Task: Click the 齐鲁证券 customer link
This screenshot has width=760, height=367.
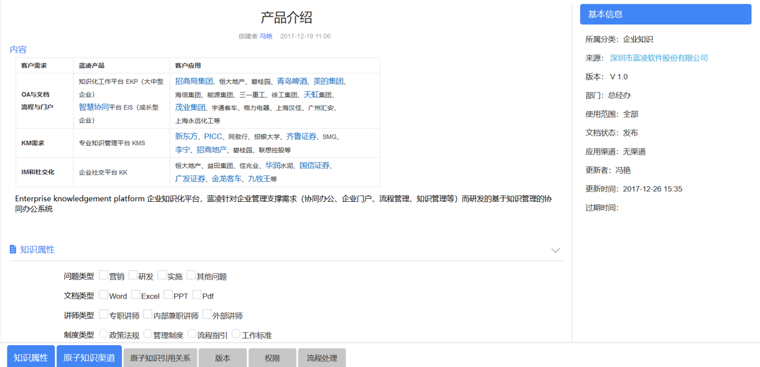Action: coord(301,137)
